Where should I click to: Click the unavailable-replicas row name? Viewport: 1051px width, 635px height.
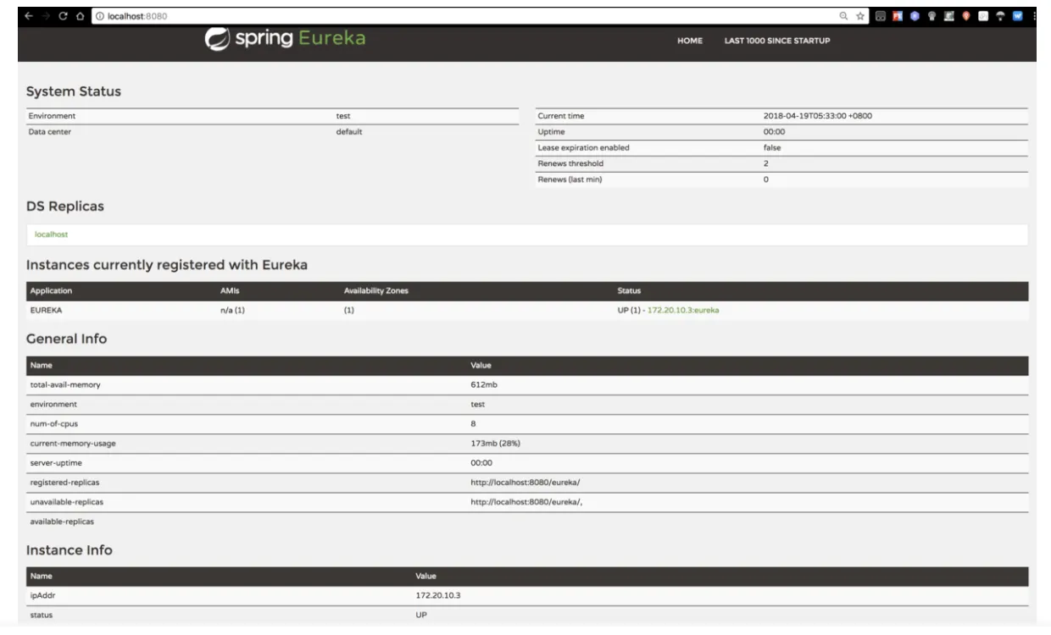pyautogui.click(x=67, y=502)
